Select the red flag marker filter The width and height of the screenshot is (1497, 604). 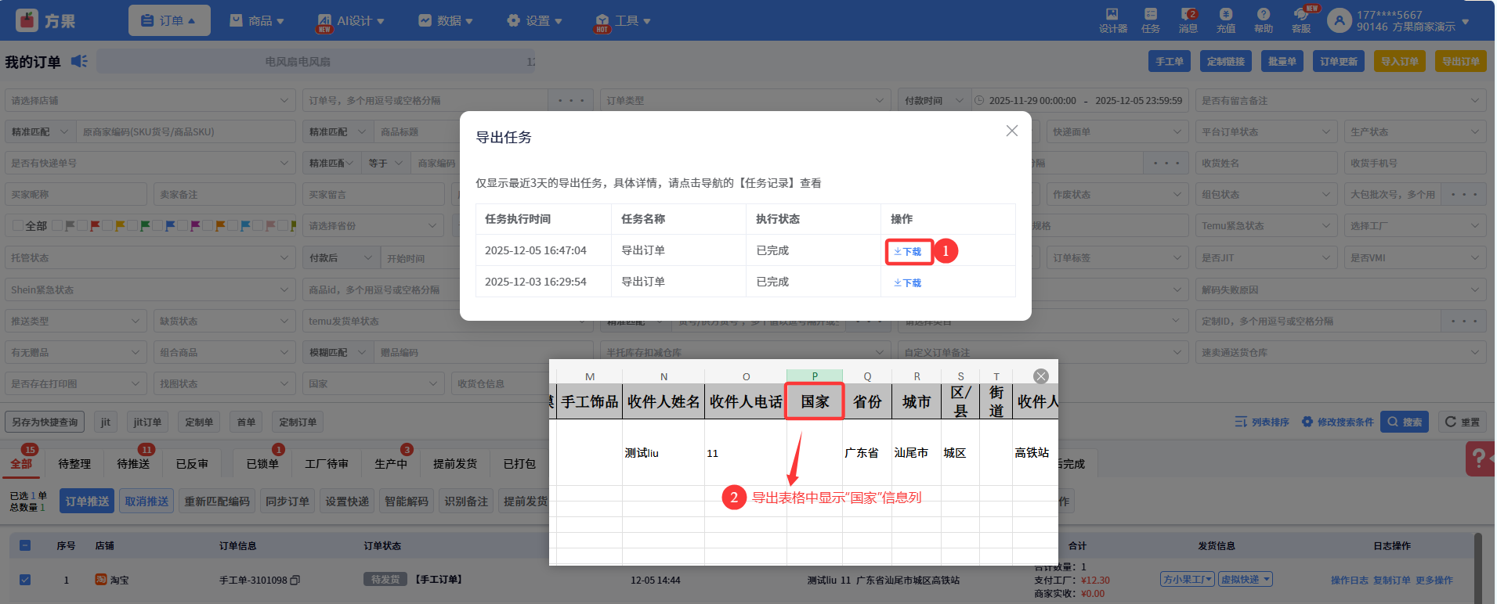point(95,226)
